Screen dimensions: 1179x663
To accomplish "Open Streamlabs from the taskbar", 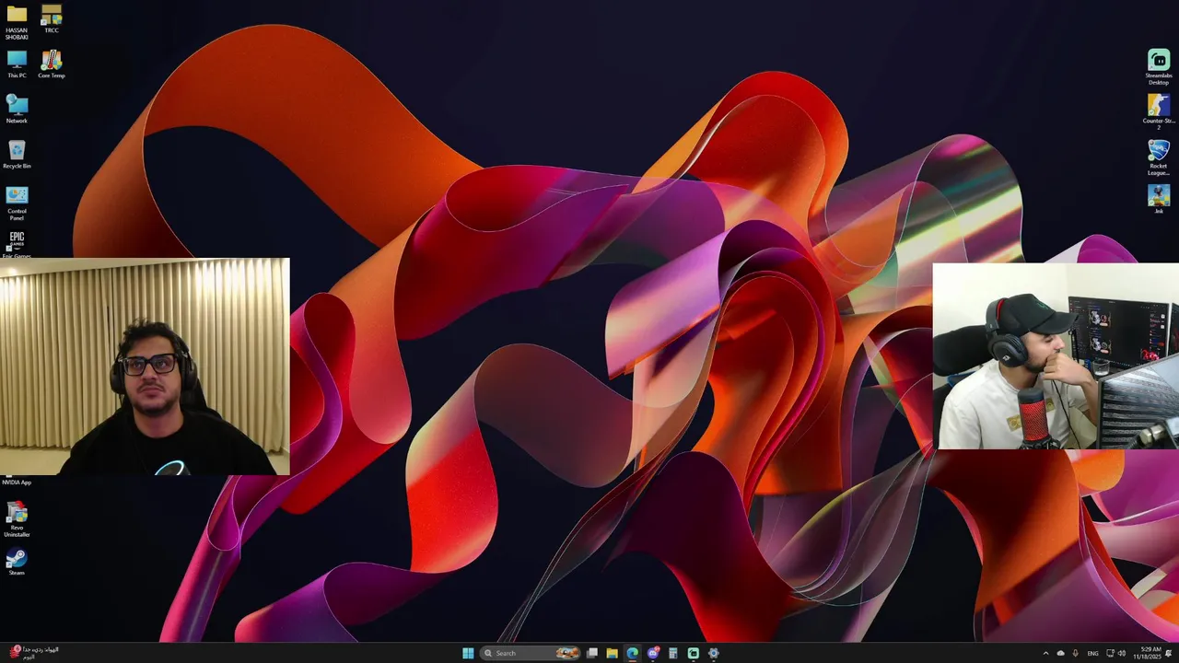I will 694,653.
